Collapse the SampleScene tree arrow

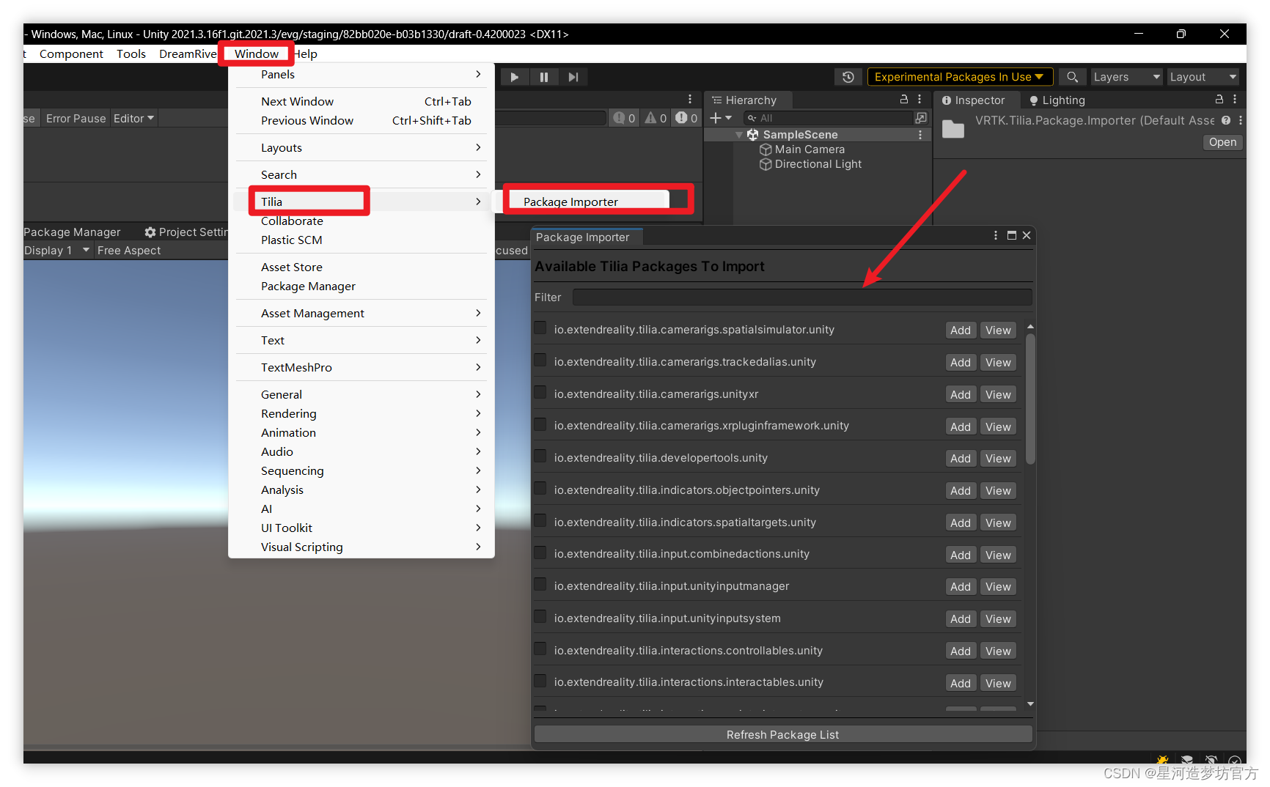pyautogui.click(x=739, y=135)
